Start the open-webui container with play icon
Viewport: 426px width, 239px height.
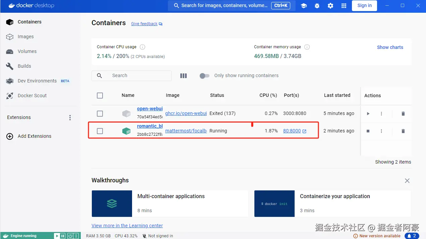click(x=368, y=114)
